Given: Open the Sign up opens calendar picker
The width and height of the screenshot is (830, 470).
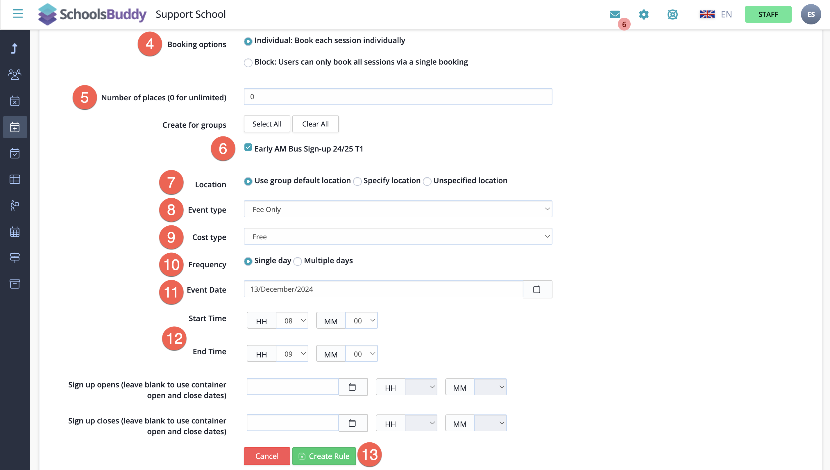Looking at the screenshot, I should click(x=353, y=387).
